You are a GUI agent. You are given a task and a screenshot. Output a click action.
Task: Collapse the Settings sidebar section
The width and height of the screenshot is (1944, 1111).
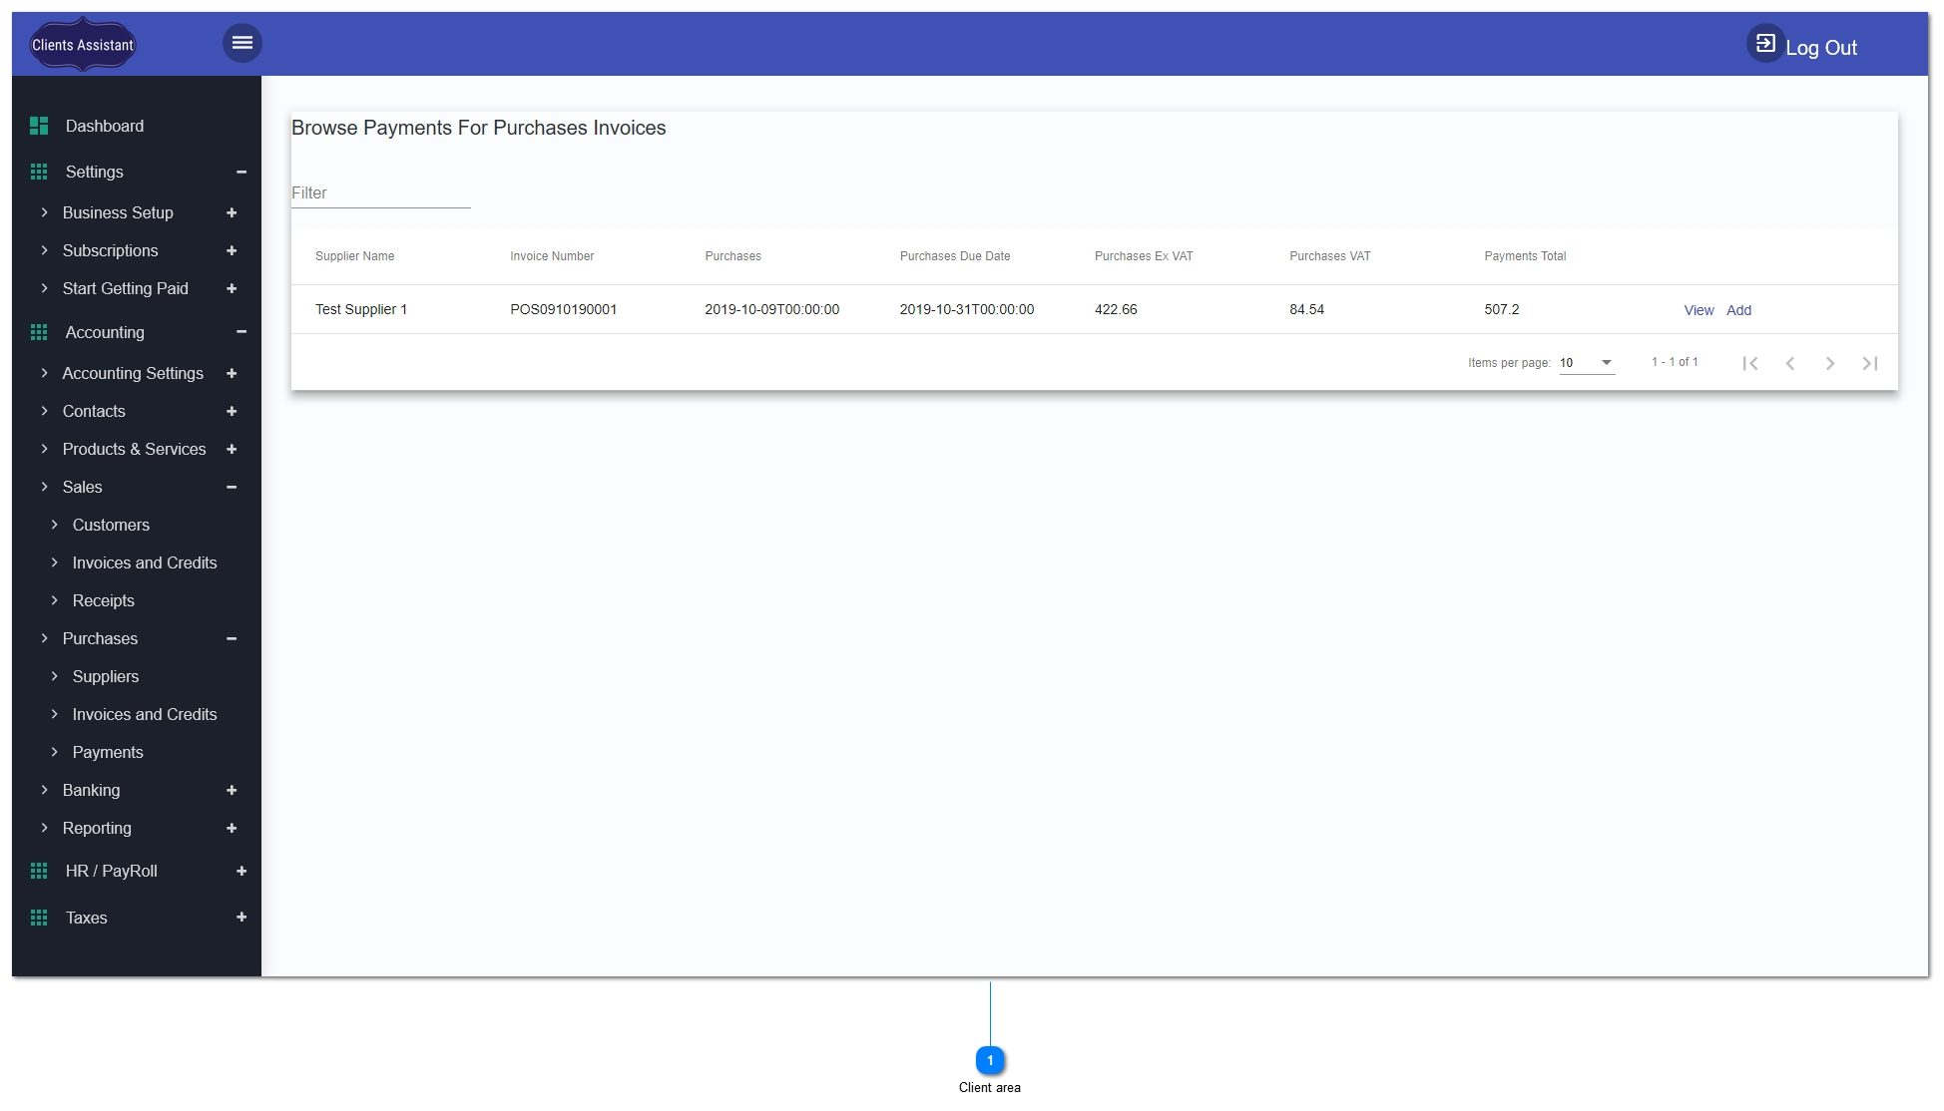[x=241, y=173]
